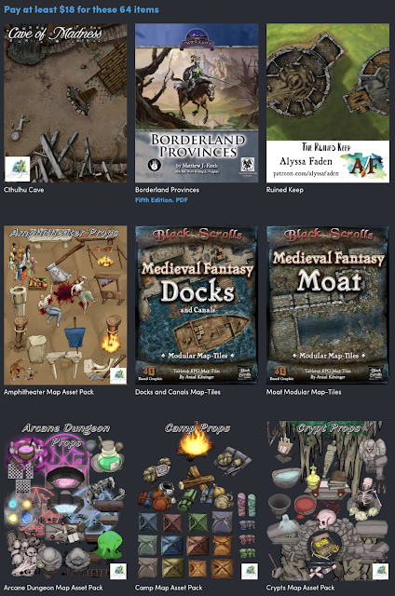Click the Crypts Map Asset Pack title
Viewport: 395px width, 596px height.
coord(300,588)
